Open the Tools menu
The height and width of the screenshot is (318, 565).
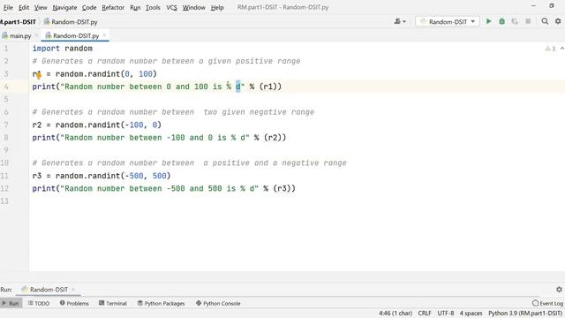(153, 7)
